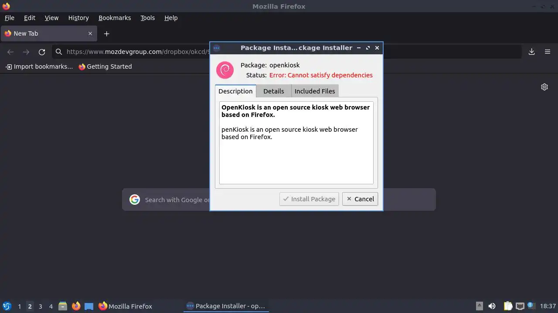
Task: Click the Install Package button
Action: pos(309,199)
